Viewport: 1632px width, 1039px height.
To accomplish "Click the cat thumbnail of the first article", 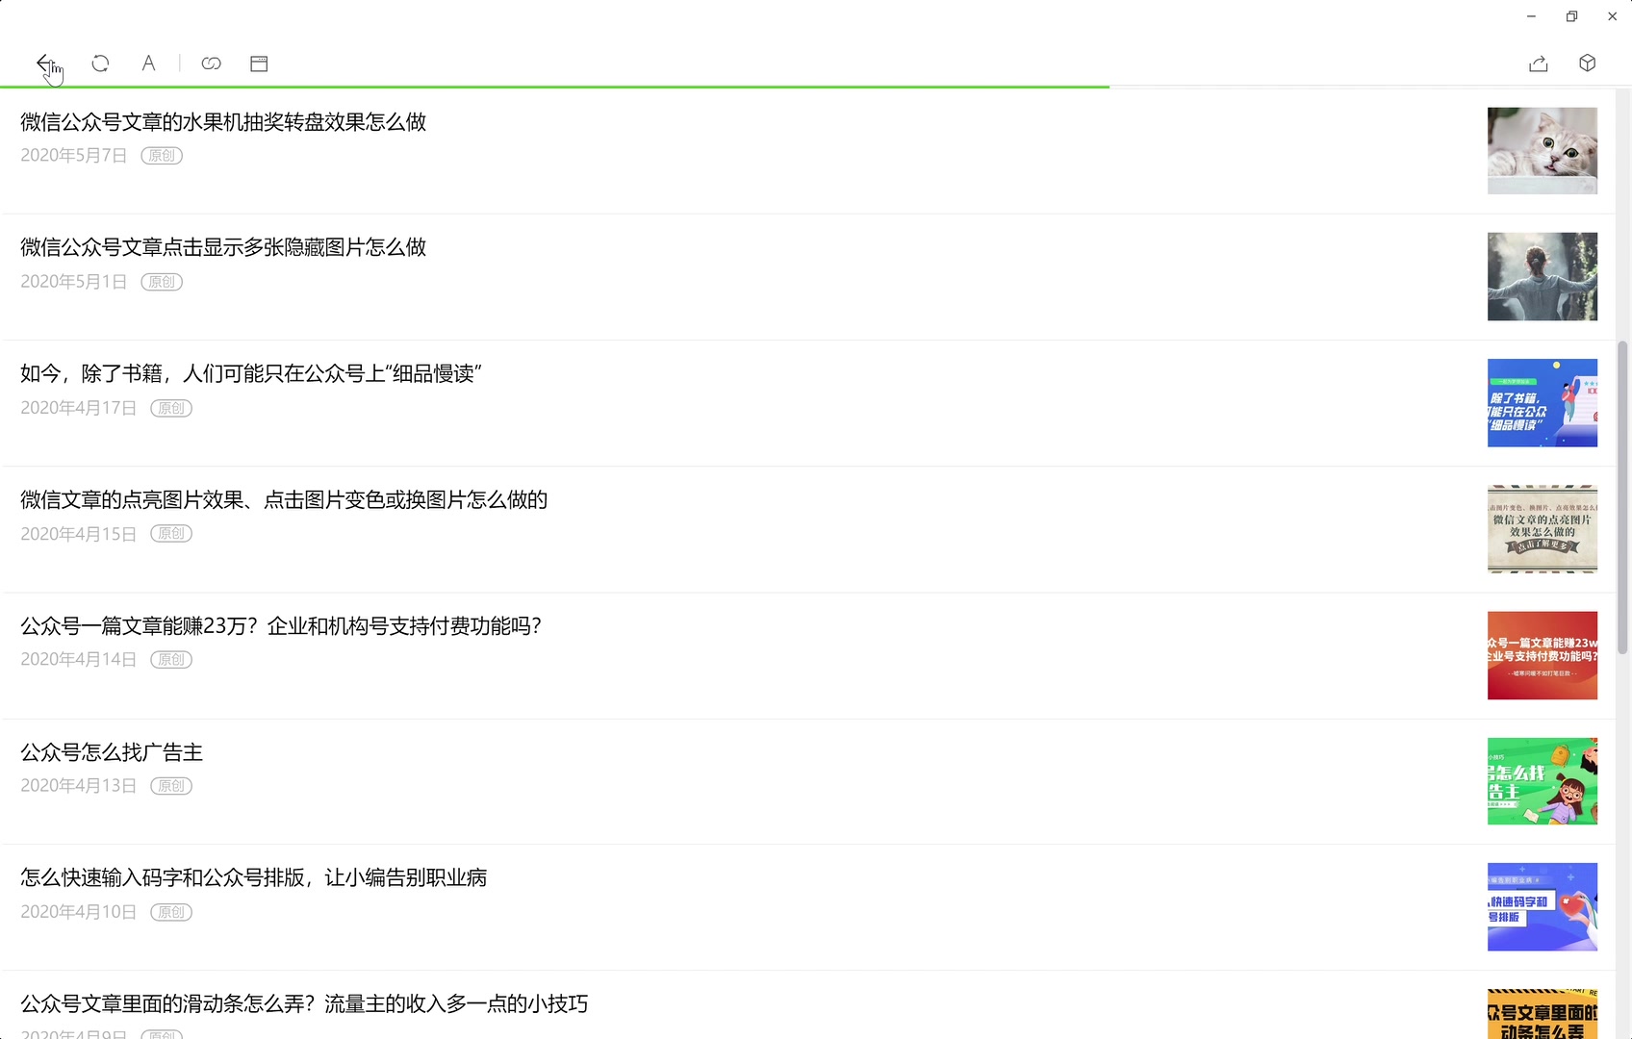I will (1542, 150).
